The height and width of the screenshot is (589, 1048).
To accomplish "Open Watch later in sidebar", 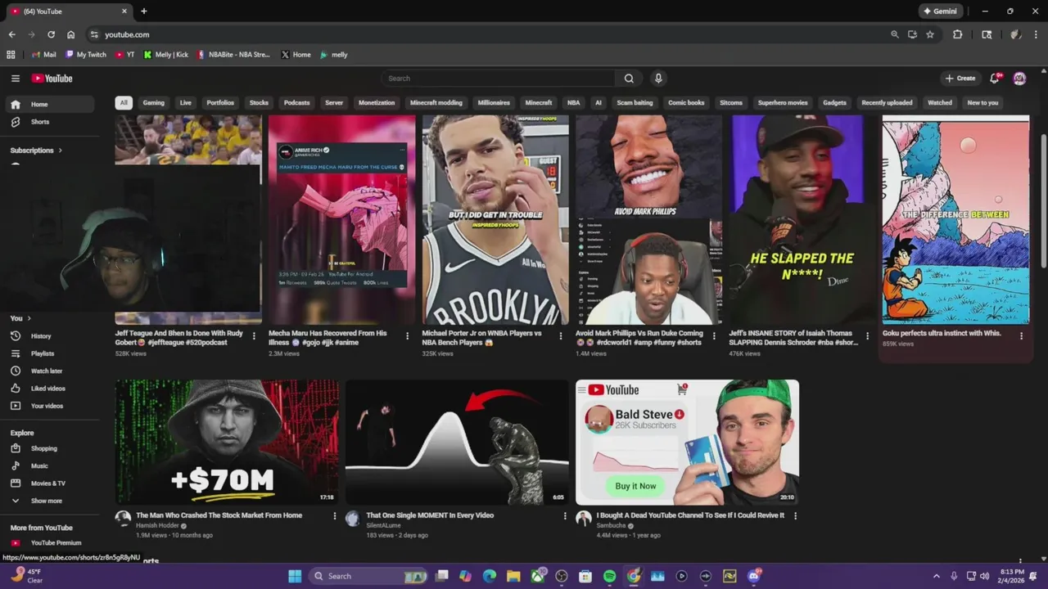I will [49, 371].
